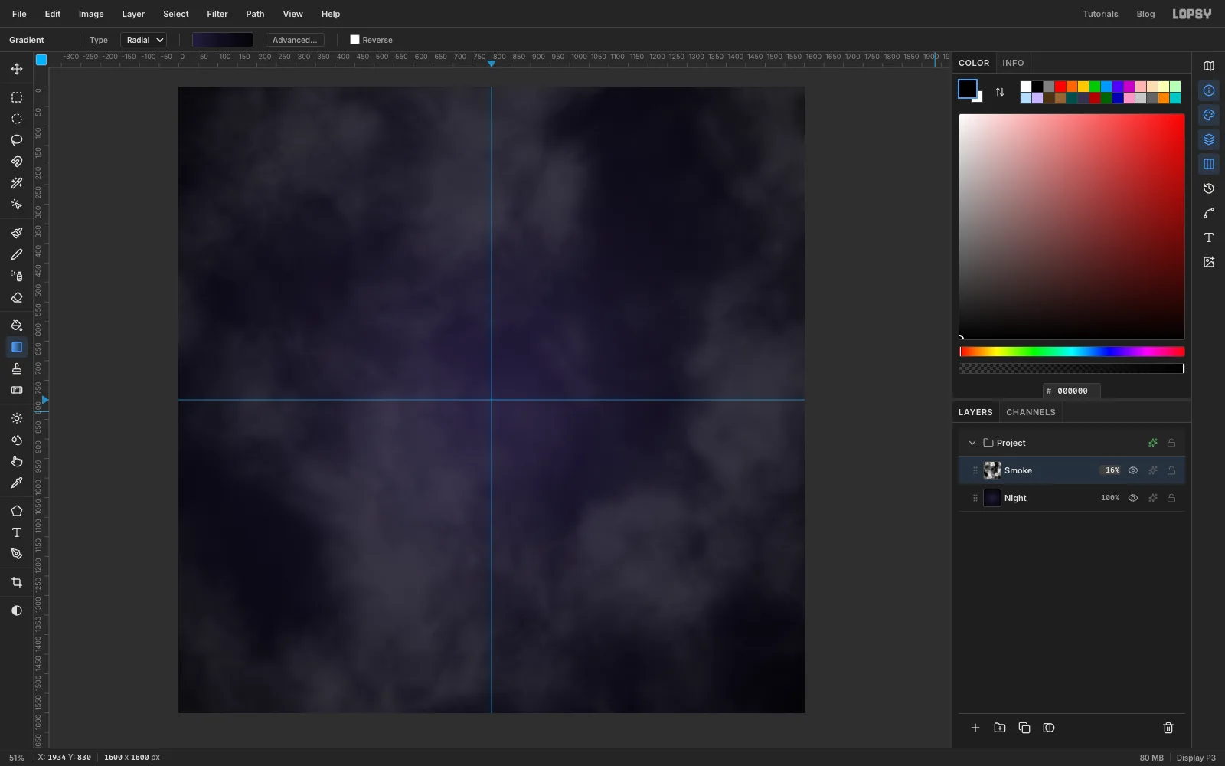This screenshot has width=1225, height=766.
Task: Duplicate the selected layer
Action: click(1024, 728)
